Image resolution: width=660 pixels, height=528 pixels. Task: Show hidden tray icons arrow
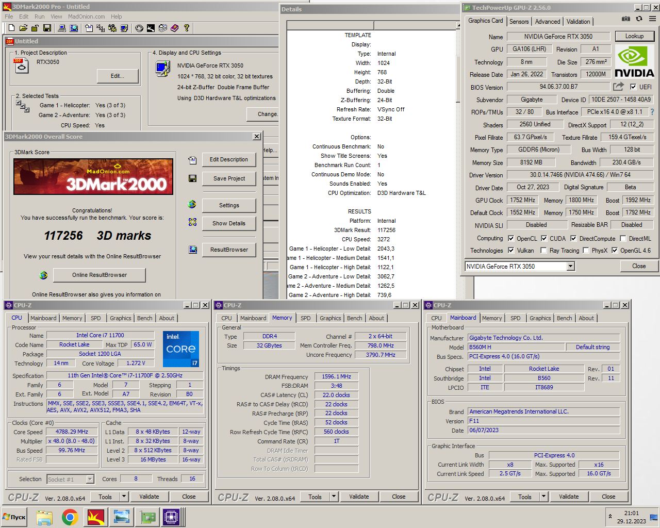coord(610,516)
